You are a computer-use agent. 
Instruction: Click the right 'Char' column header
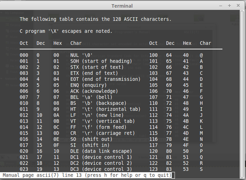(x=206, y=43)
